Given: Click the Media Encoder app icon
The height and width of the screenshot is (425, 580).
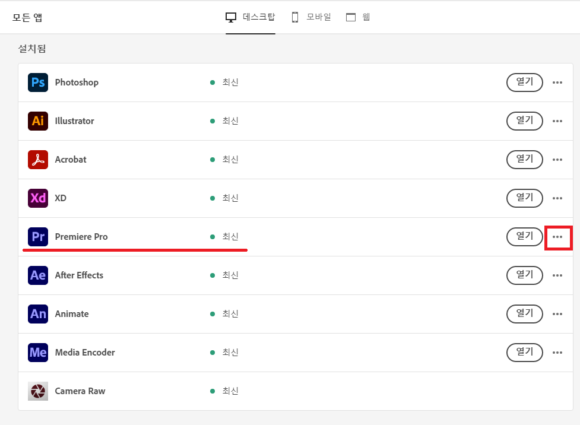Looking at the screenshot, I should coord(38,353).
